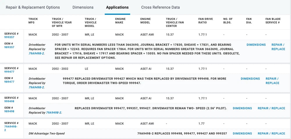The image size is (291, 139).
Task: Click OEM number 989357 link
Action: click(x=9, y=47)
